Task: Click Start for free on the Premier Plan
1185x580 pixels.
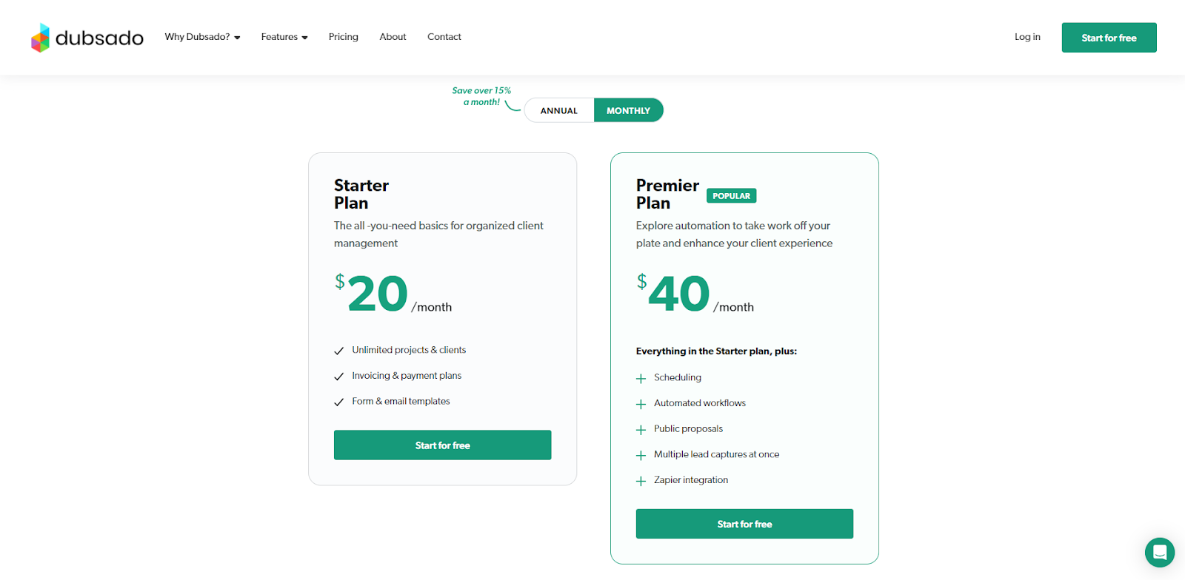Action: coord(744,523)
